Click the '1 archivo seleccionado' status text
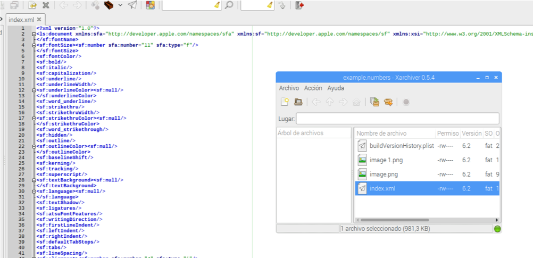The width and height of the screenshot is (533, 258). click(386, 229)
